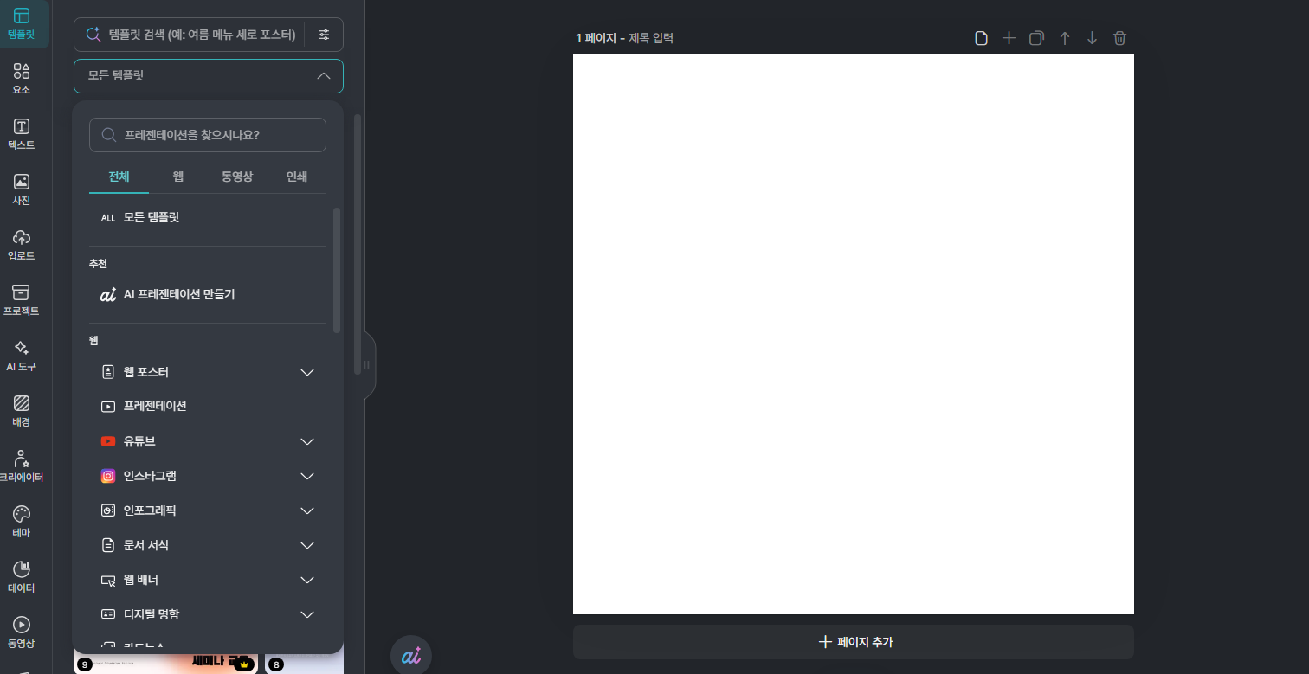Image resolution: width=1309 pixels, height=674 pixels.
Task: Open the 요소 elements panel
Action: point(22,79)
